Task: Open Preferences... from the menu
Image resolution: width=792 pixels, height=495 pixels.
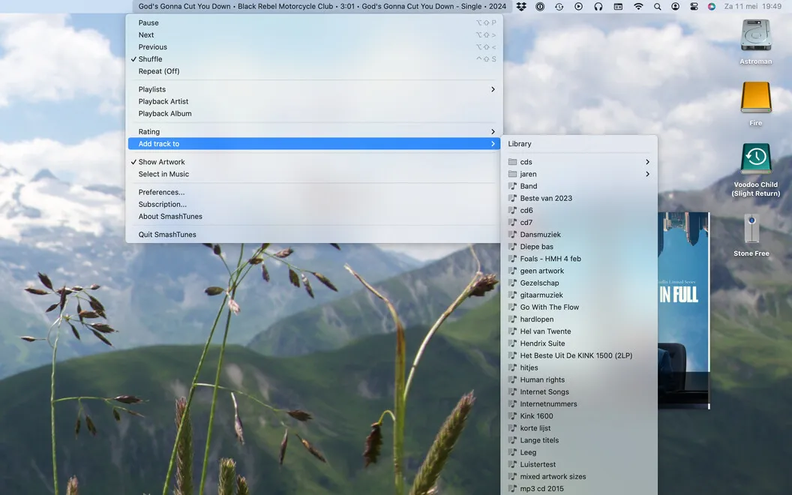Action: [x=314, y=193]
